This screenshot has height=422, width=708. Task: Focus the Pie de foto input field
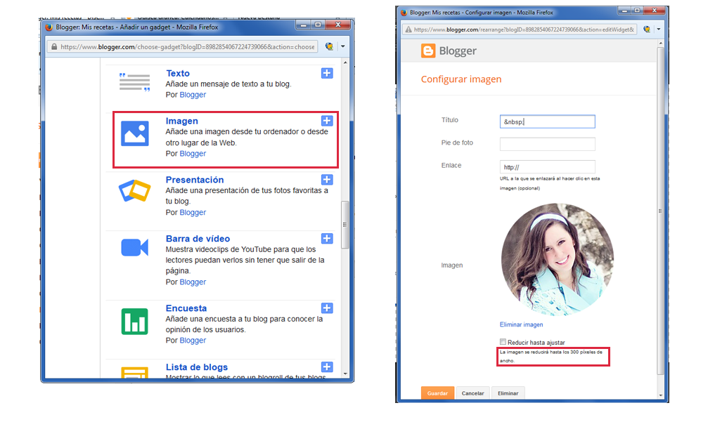[x=547, y=144]
